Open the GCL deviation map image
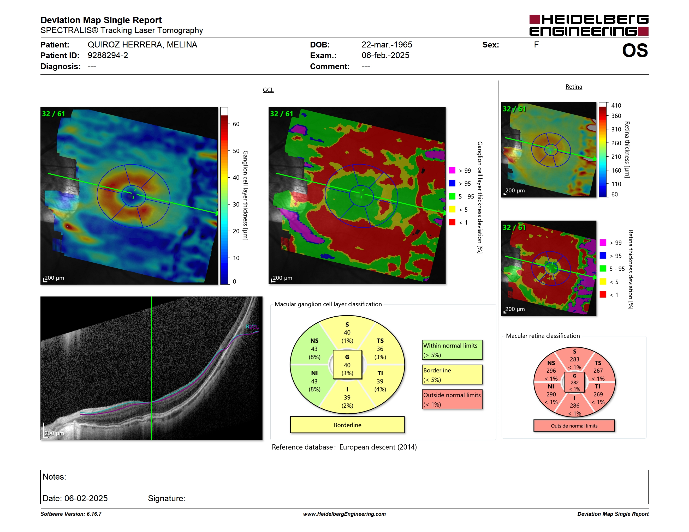This screenshot has width=689, height=532. coord(357,196)
